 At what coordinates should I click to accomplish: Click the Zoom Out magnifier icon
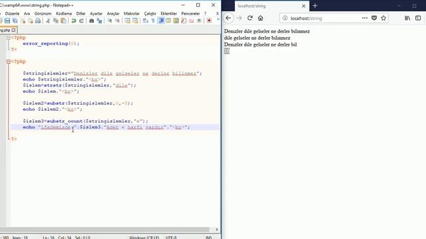coord(117,21)
